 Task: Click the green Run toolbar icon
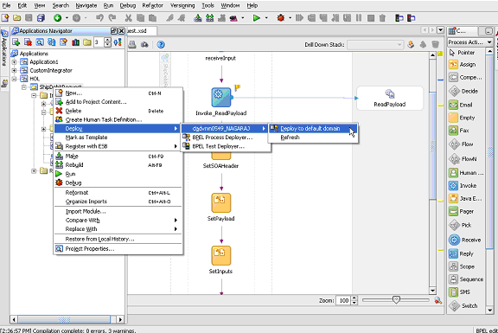pyautogui.click(x=256, y=18)
